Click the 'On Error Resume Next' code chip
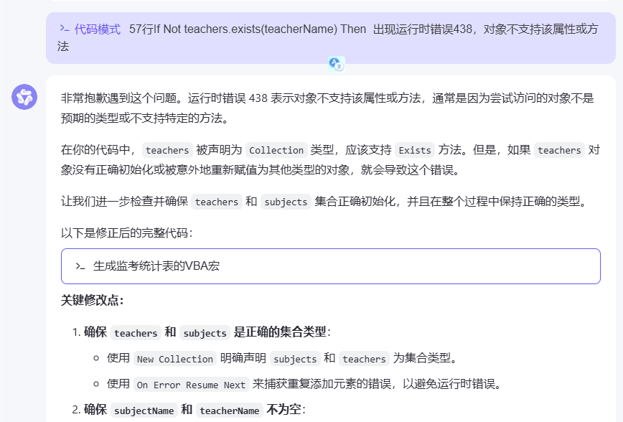Viewport: 623px width, 422px height. coord(191,385)
